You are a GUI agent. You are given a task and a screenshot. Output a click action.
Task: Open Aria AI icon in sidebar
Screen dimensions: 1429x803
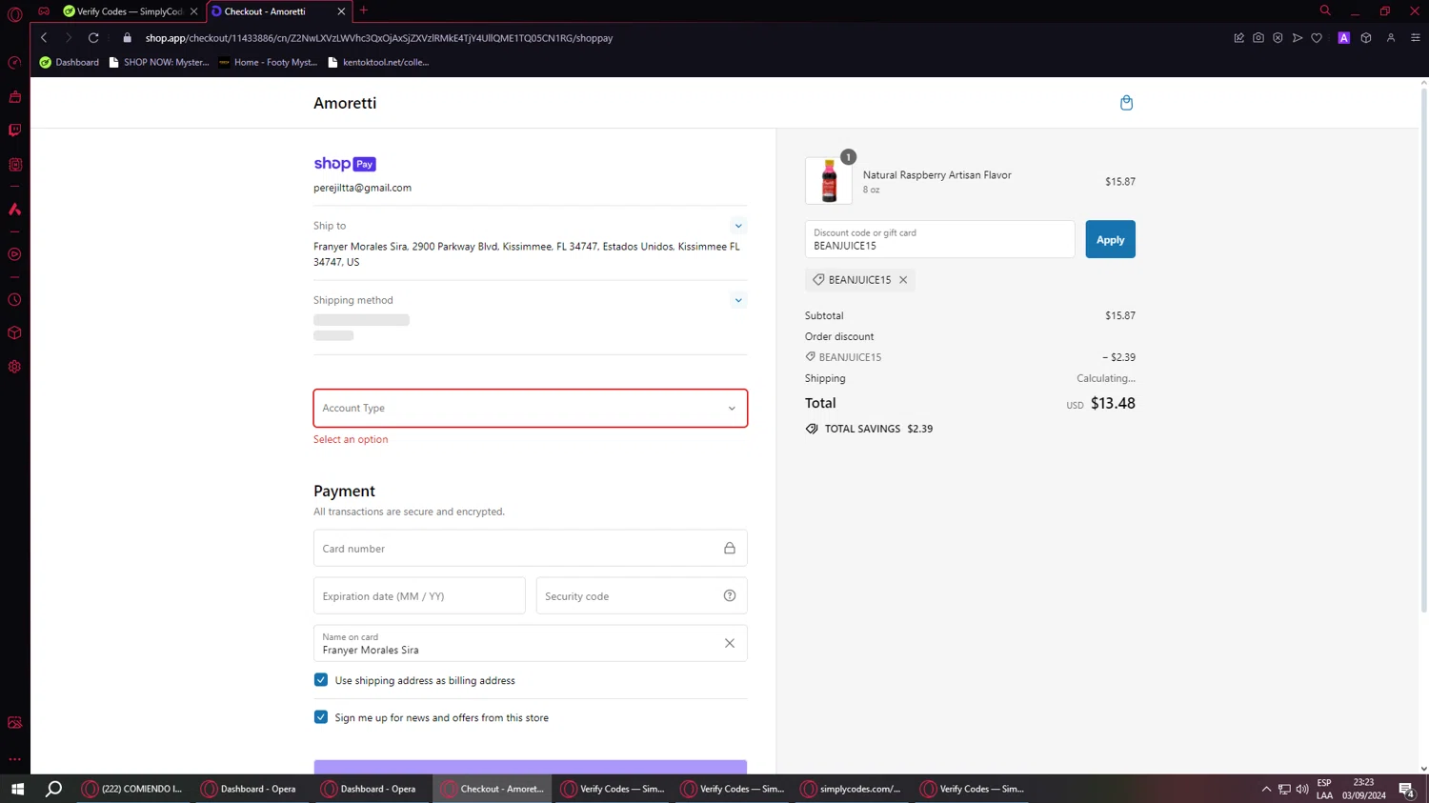(x=14, y=209)
